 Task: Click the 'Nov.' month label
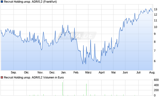click(x=40, y=72)
